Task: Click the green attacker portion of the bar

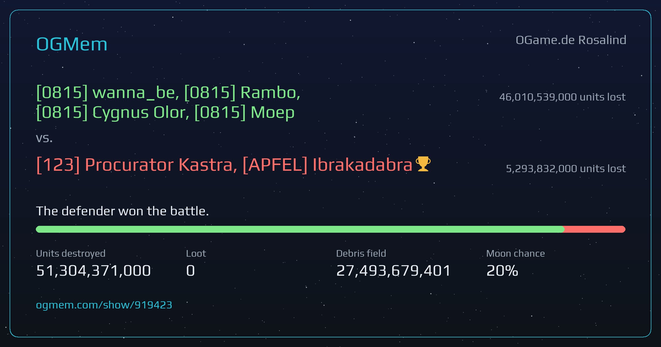Action: point(300,229)
